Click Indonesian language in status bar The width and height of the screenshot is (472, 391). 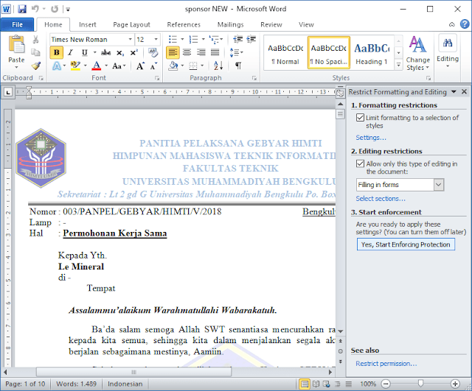(125, 384)
